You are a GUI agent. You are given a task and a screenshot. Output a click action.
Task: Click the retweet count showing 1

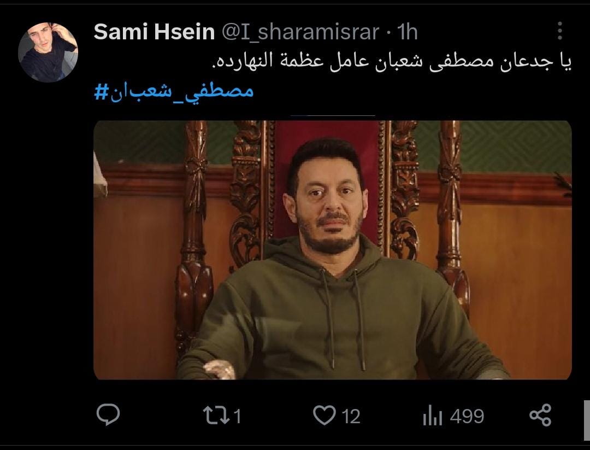[237, 416]
